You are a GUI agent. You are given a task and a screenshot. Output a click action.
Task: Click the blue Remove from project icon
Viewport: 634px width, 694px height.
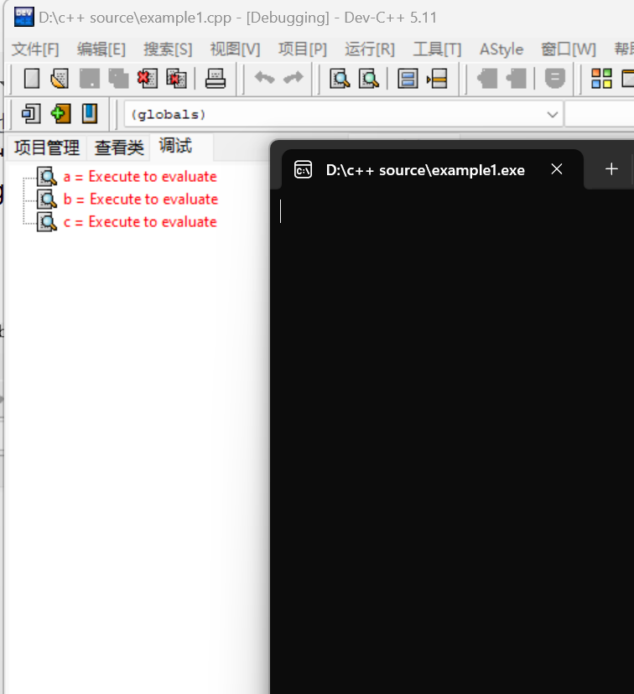90,113
